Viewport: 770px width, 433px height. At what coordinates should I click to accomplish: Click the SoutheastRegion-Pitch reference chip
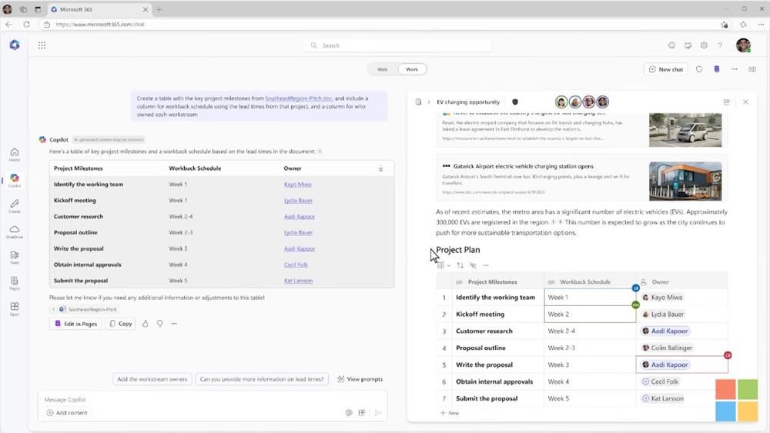(x=89, y=309)
